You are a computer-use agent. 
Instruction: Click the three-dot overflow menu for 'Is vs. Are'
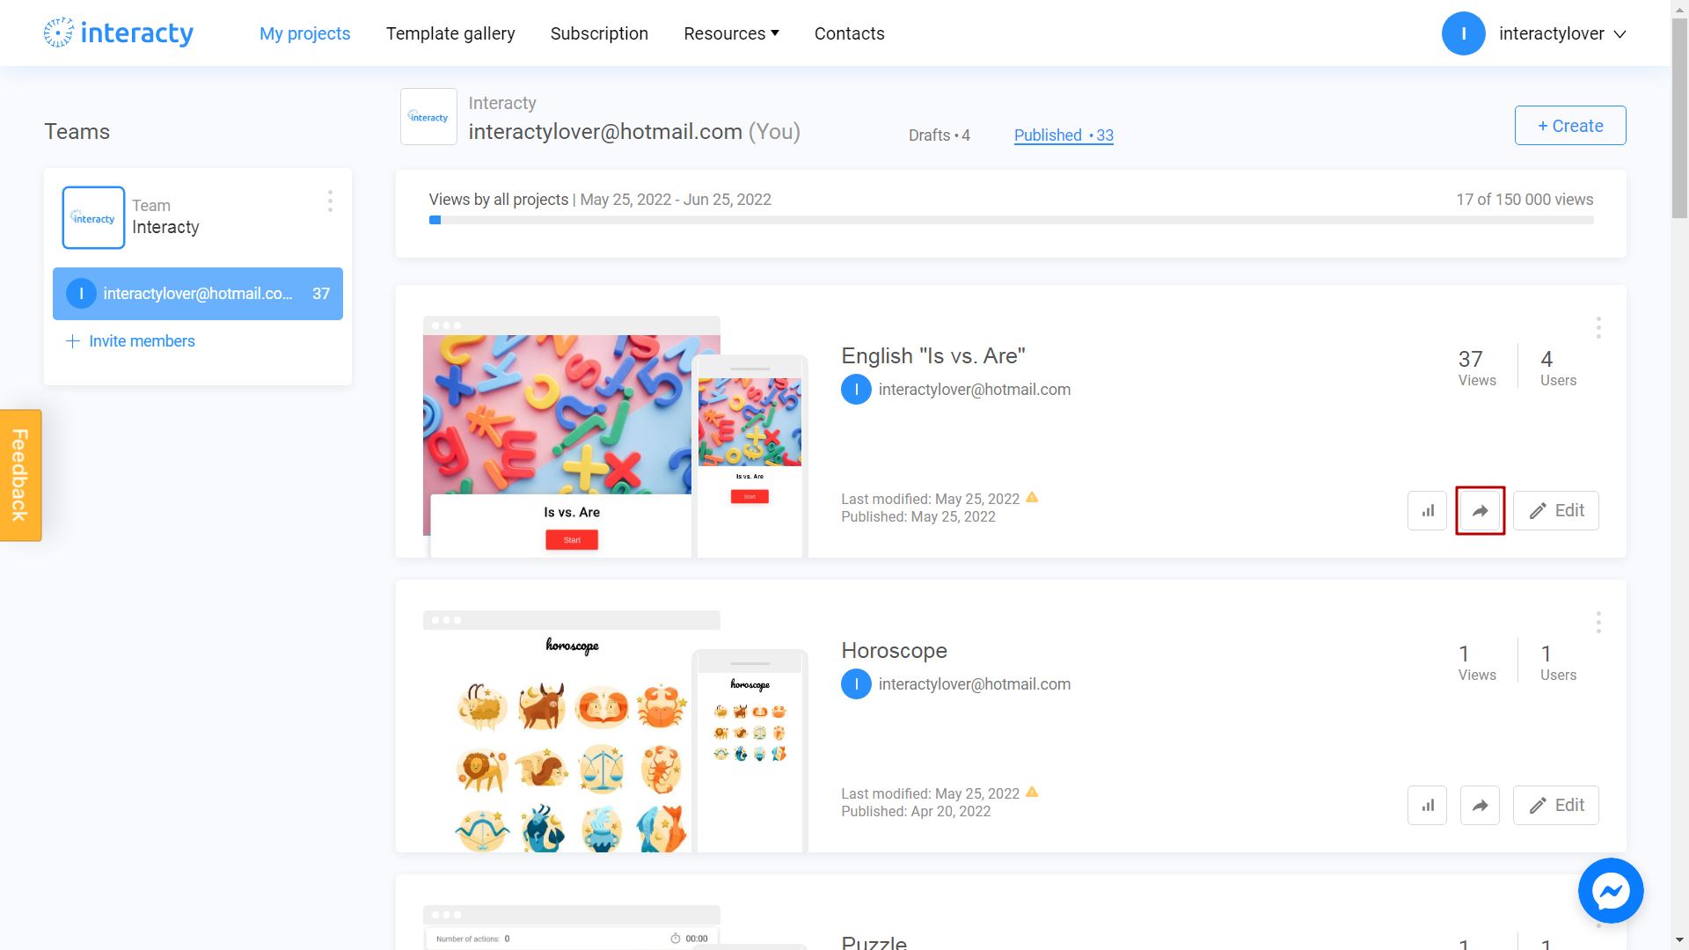tap(1598, 327)
